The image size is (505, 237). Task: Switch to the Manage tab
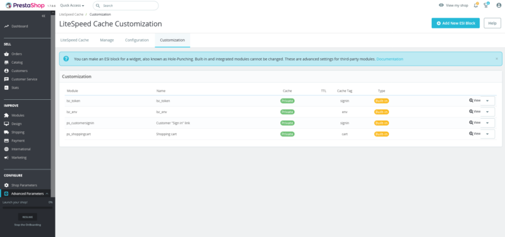[x=107, y=40]
